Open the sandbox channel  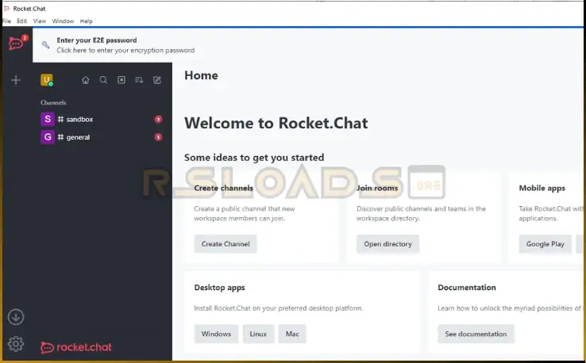coord(101,119)
